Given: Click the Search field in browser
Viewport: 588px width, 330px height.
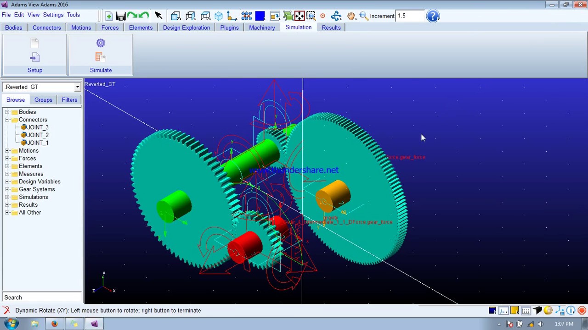Looking at the screenshot, I should tap(42, 297).
